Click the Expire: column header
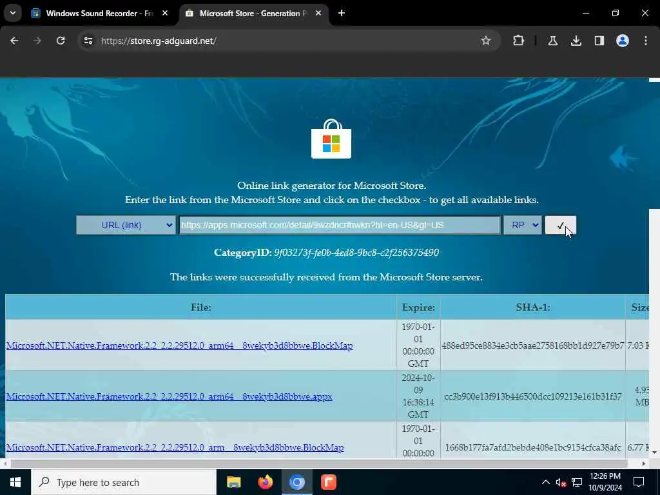The width and height of the screenshot is (660, 495). (418, 307)
